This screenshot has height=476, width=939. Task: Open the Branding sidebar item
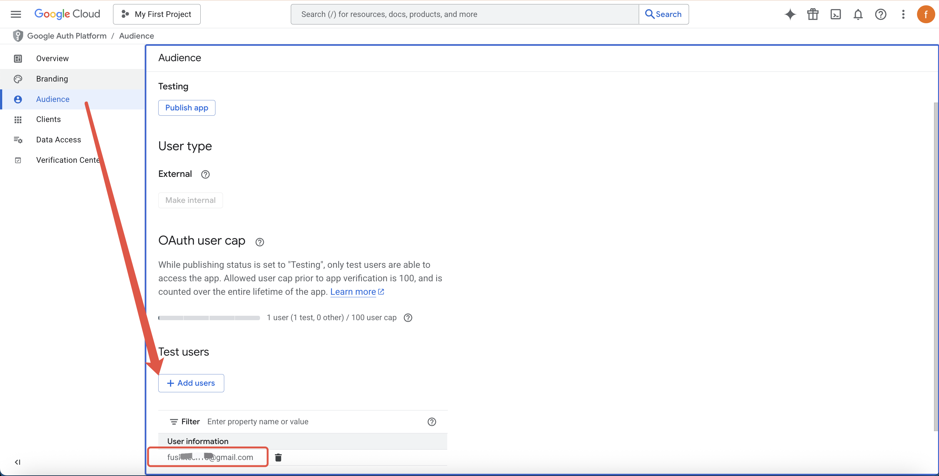coord(73,79)
